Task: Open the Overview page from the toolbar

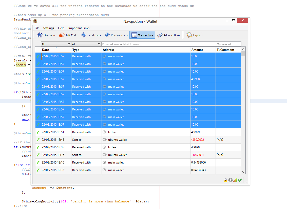Action: tap(46, 35)
